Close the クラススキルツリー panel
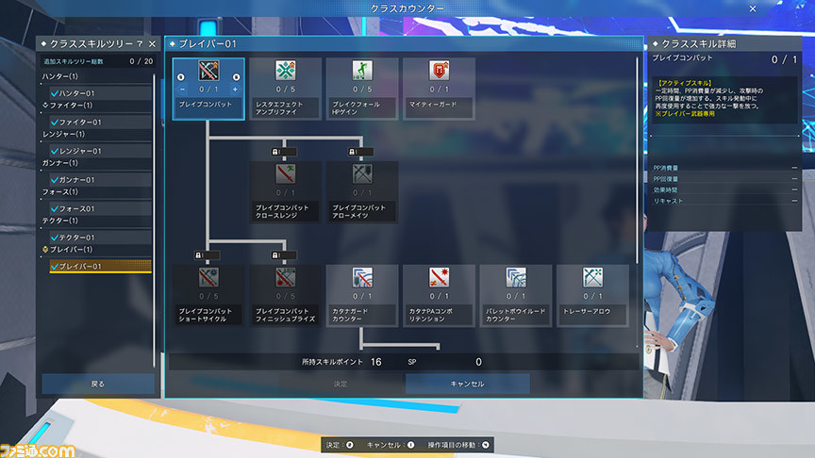 point(152,43)
